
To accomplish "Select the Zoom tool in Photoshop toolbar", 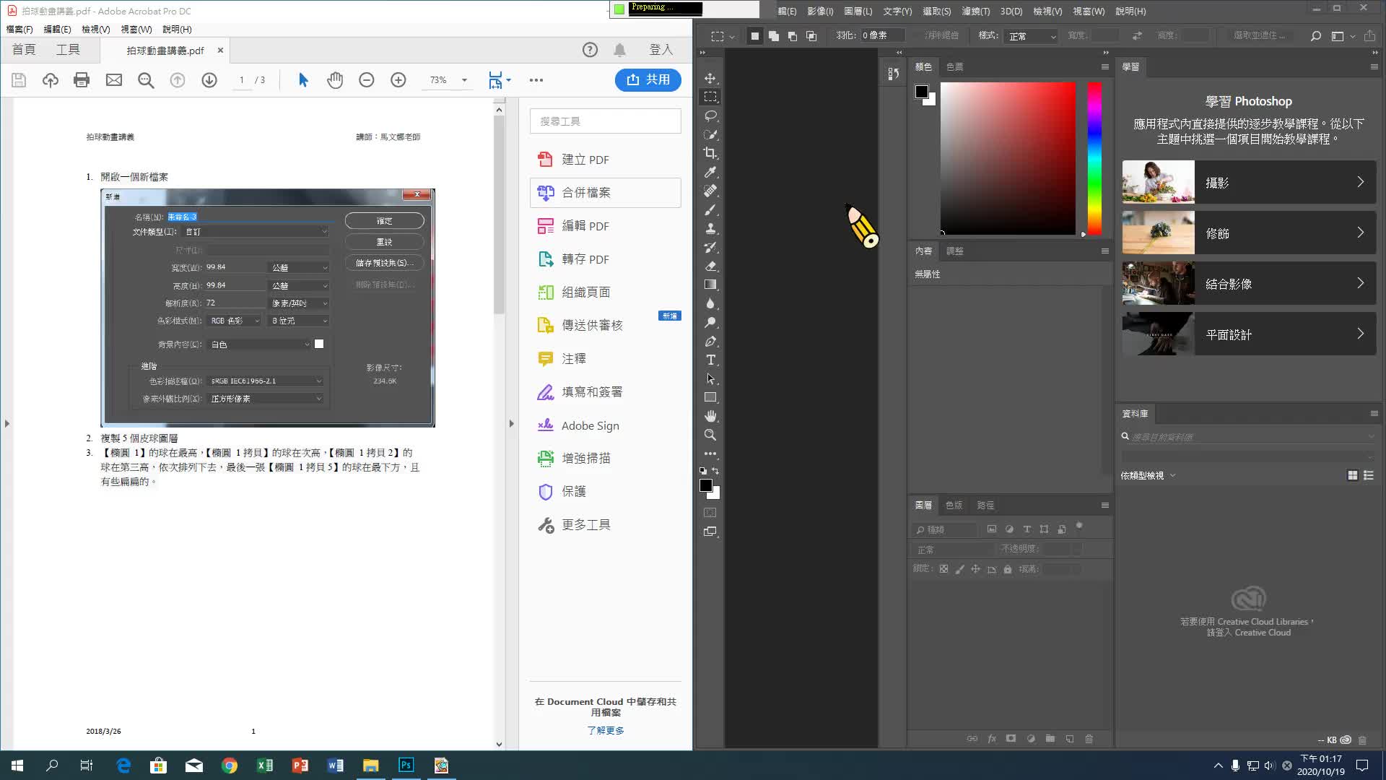I will coord(710,435).
